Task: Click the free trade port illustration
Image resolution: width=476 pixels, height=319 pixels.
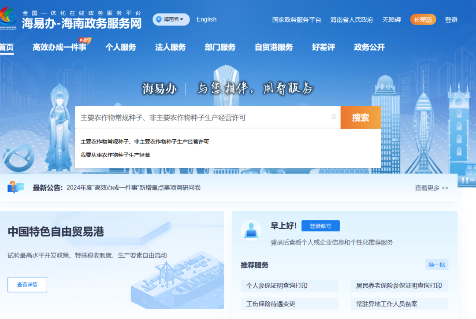Action: 177,279
